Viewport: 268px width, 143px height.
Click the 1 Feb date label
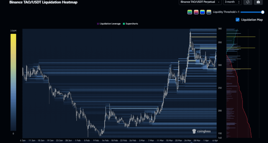[x=78, y=140]
